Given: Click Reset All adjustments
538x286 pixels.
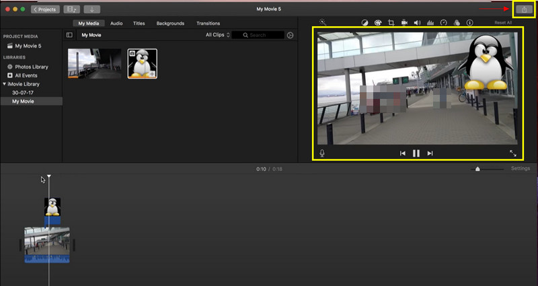Looking at the screenshot, I should tap(503, 23).
